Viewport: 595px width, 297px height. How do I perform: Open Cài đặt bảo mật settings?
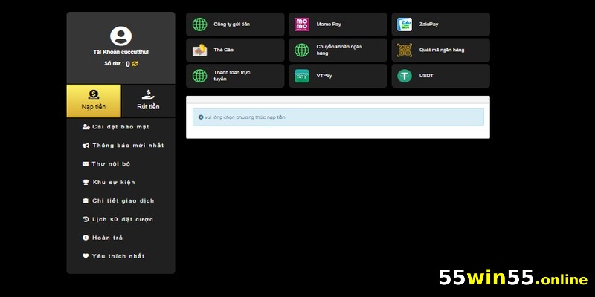pos(120,127)
